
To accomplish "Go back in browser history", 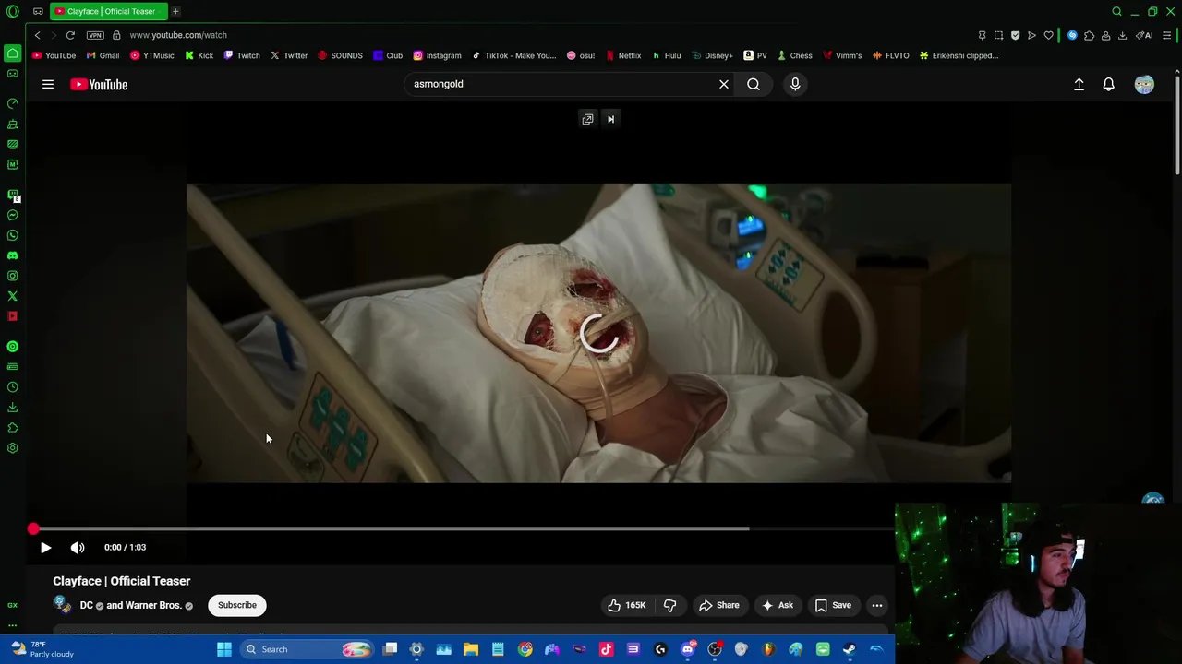I will 37,35.
